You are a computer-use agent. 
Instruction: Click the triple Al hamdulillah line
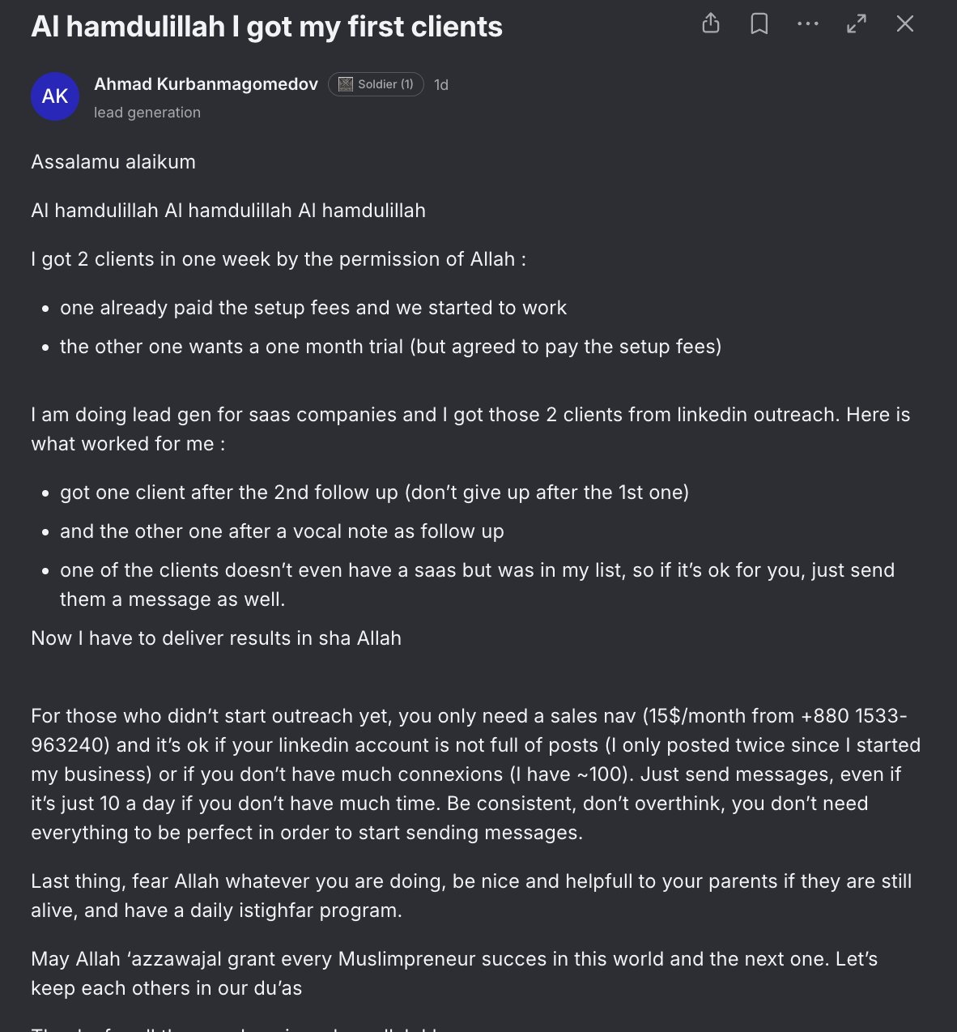coord(228,211)
